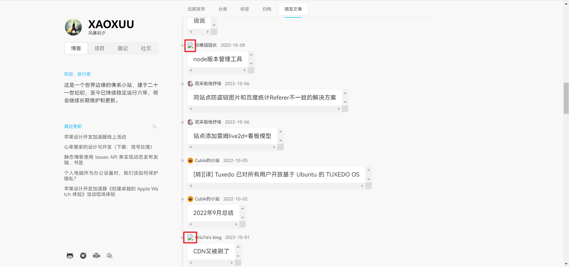Open the node版本管理工具 article
Viewport: 569px width, 267px height.
click(x=218, y=59)
